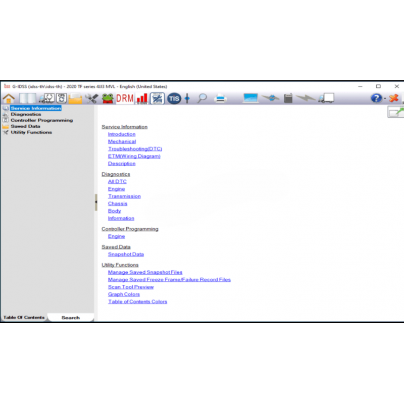Viewport: 404px width, 404px height.
Task: Switch to the Search tab
Action: click(70, 318)
